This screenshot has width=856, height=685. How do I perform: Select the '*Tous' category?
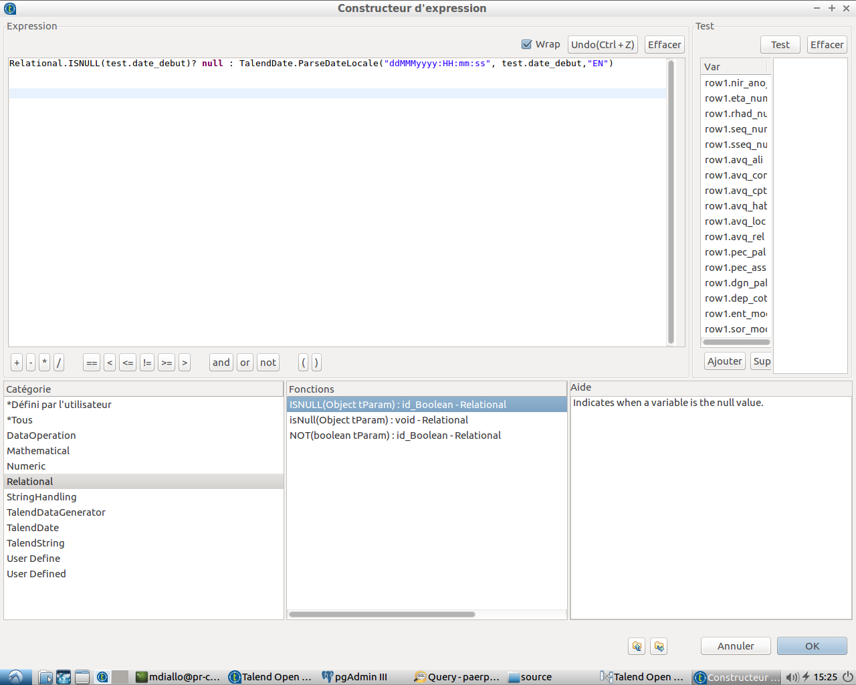(x=144, y=420)
